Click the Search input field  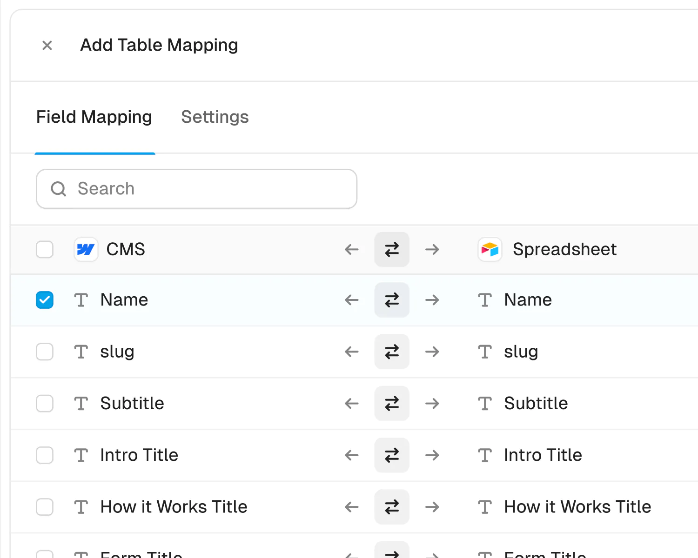coord(196,189)
